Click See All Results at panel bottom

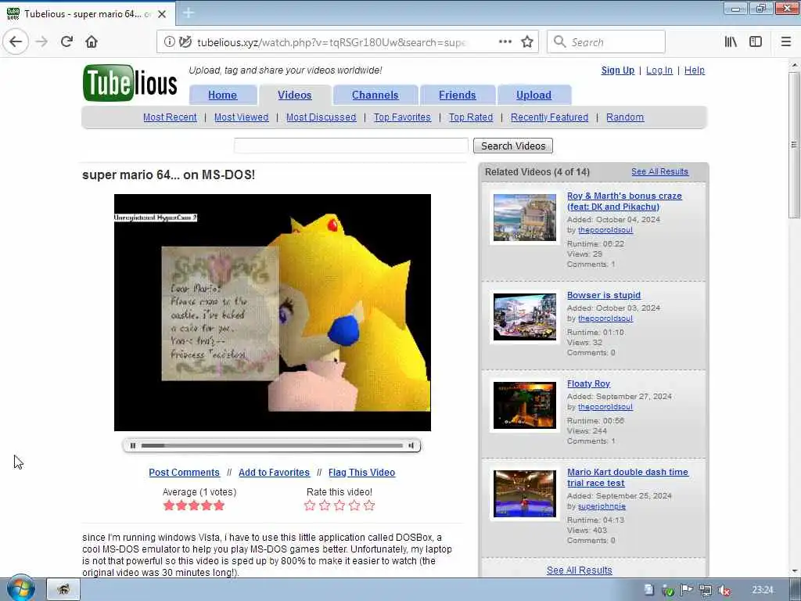580,570
